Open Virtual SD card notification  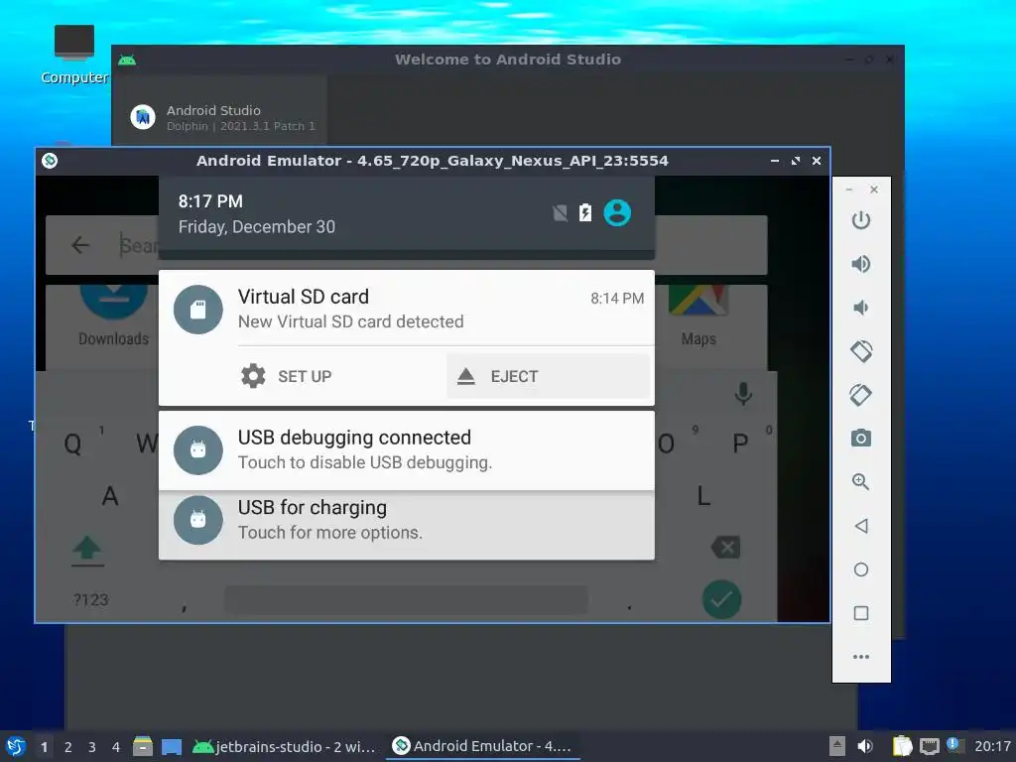pyautogui.click(x=406, y=309)
